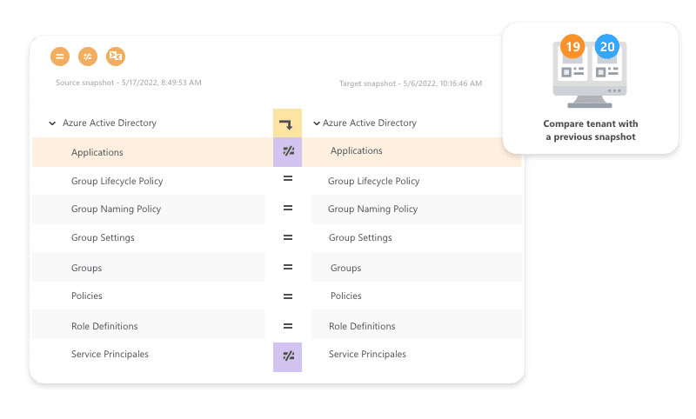Screen dimensions: 696x419
Task: Click the not-equal icon in Applications row
Action: 287,152
